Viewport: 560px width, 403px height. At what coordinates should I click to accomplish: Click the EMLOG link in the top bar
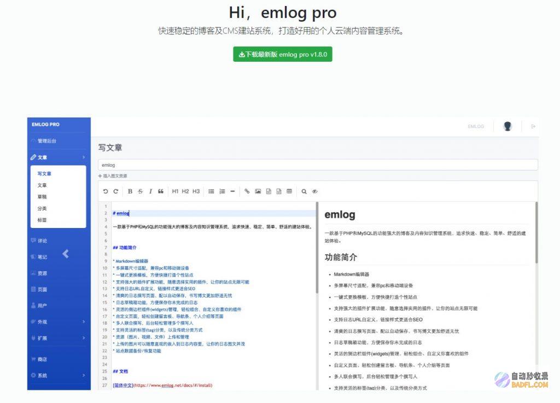click(476, 126)
